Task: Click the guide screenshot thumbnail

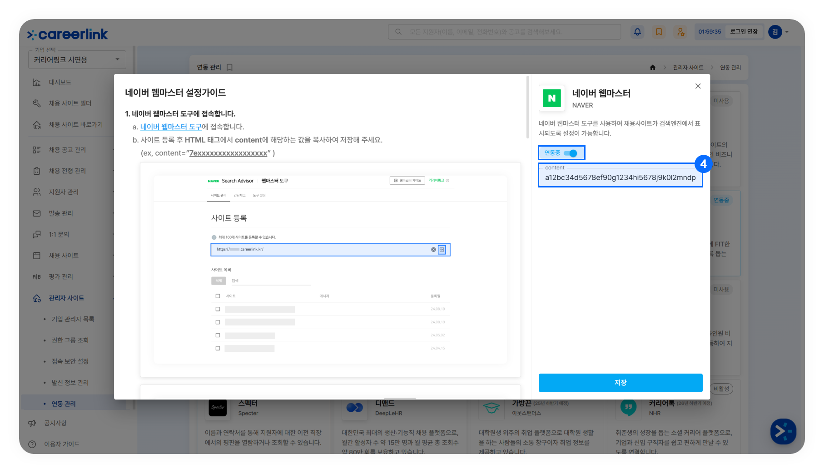Action: click(x=330, y=270)
